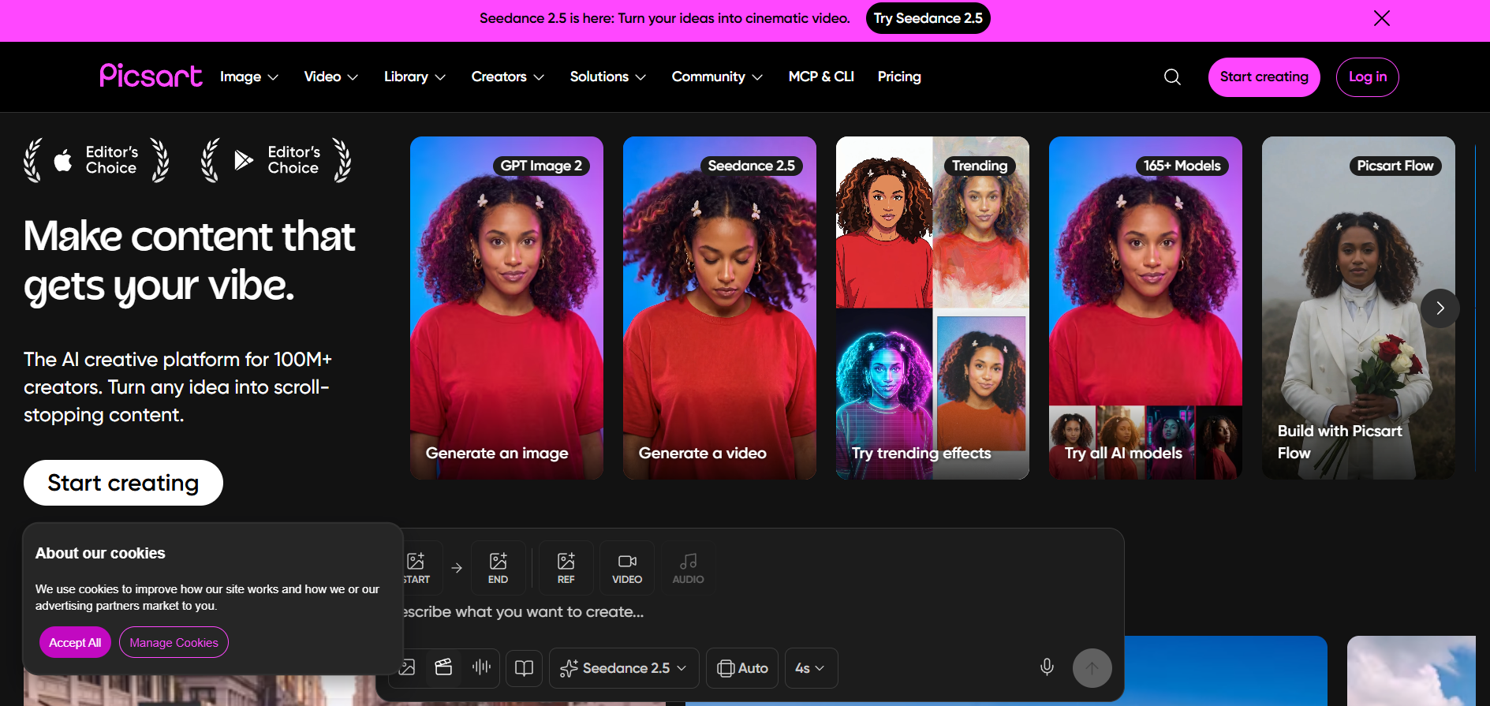Open the Pricing page
Viewport: 1490px width, 706px height.
click(x=899, y=77)
